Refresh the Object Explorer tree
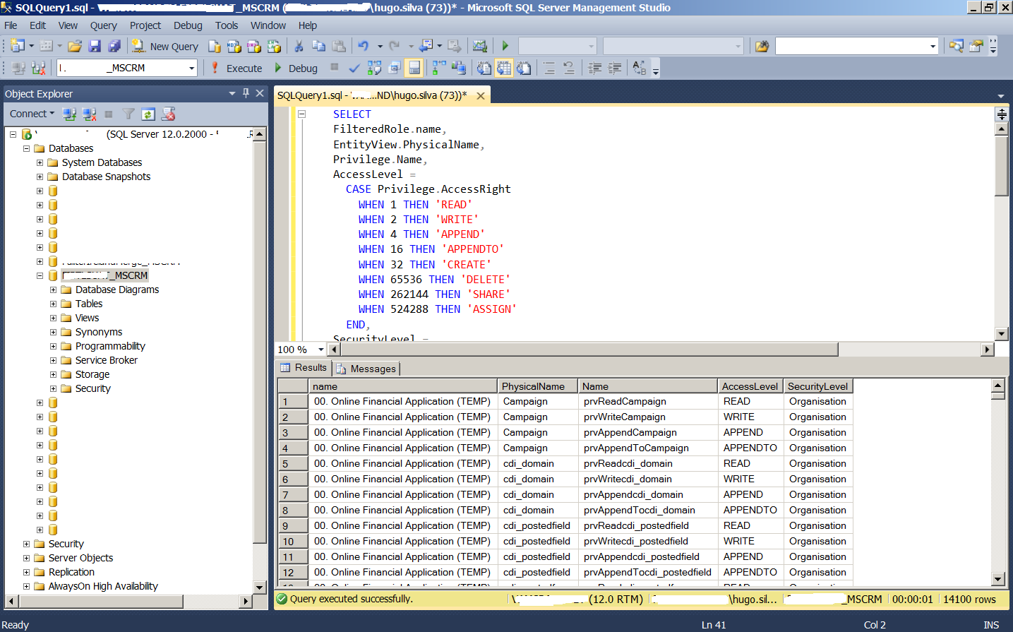The width and height of the screenshot is (1013, 632). (x=148, y=114)
